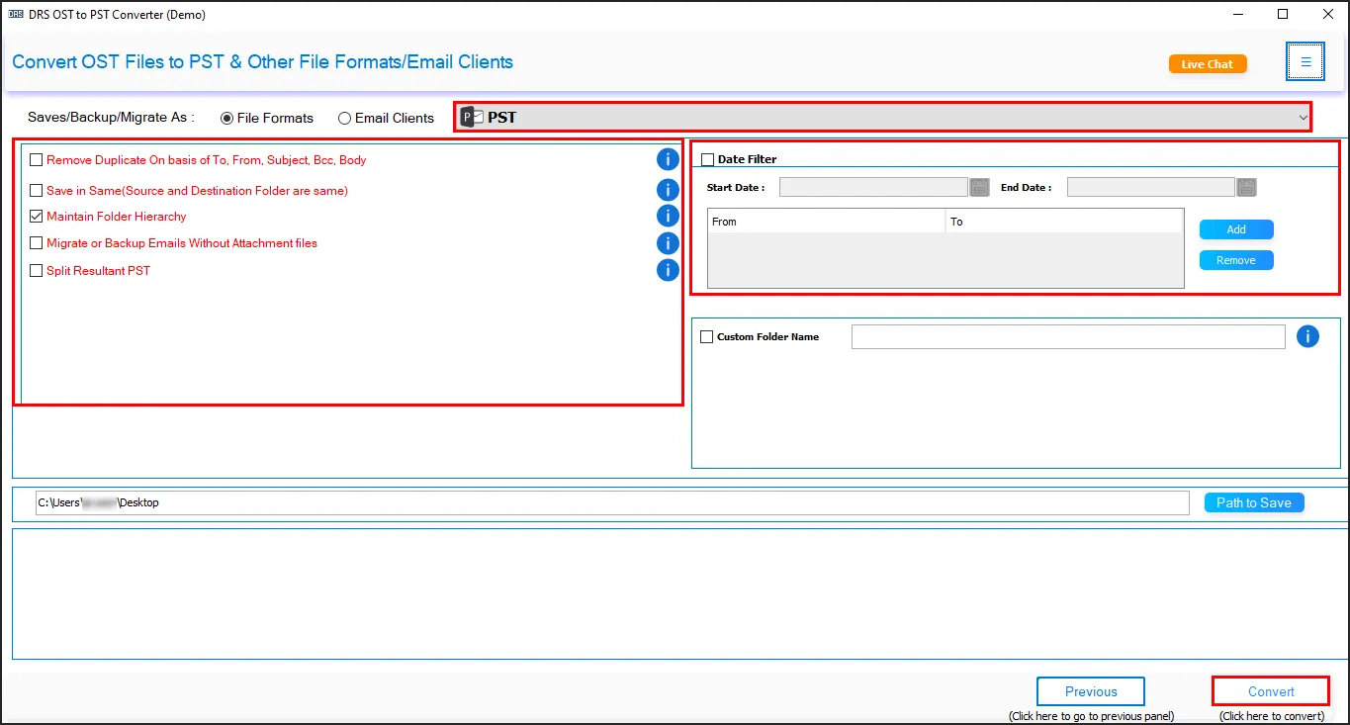Click the Convert button
This screenshot has width=1350, height=725.
pyautogui.click(x=1270, y=691)
